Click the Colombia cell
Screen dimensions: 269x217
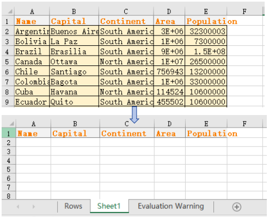[32, 81]
